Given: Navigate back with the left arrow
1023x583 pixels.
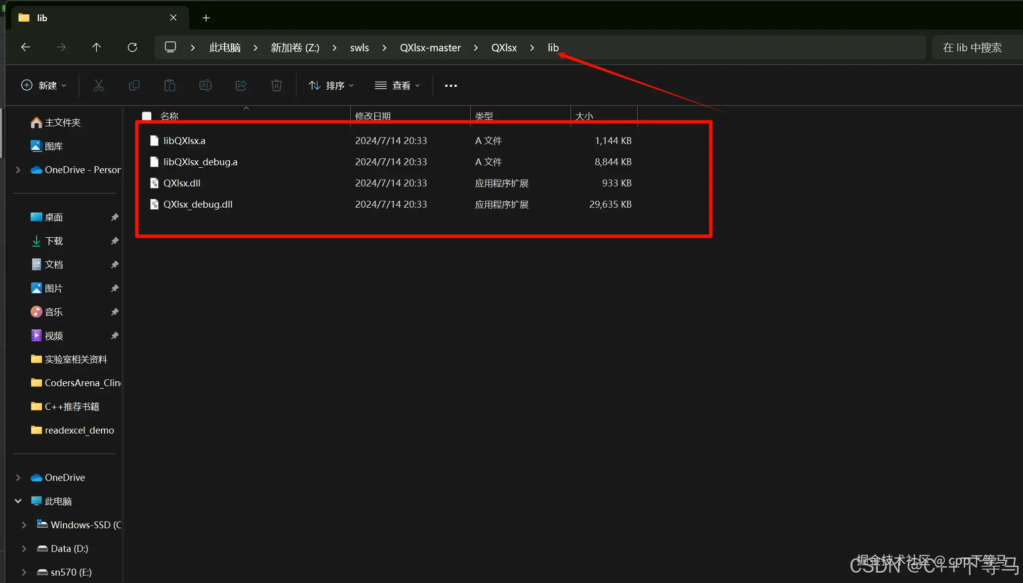Looking at the screenshot, I should [26, 47].
